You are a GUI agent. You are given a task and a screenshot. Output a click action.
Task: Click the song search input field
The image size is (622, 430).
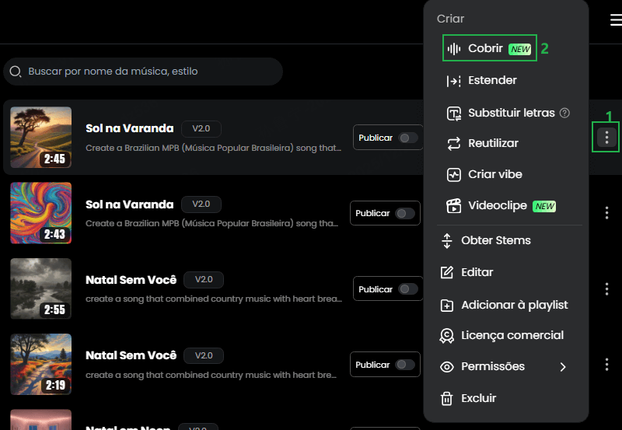[x=148, y=72]
